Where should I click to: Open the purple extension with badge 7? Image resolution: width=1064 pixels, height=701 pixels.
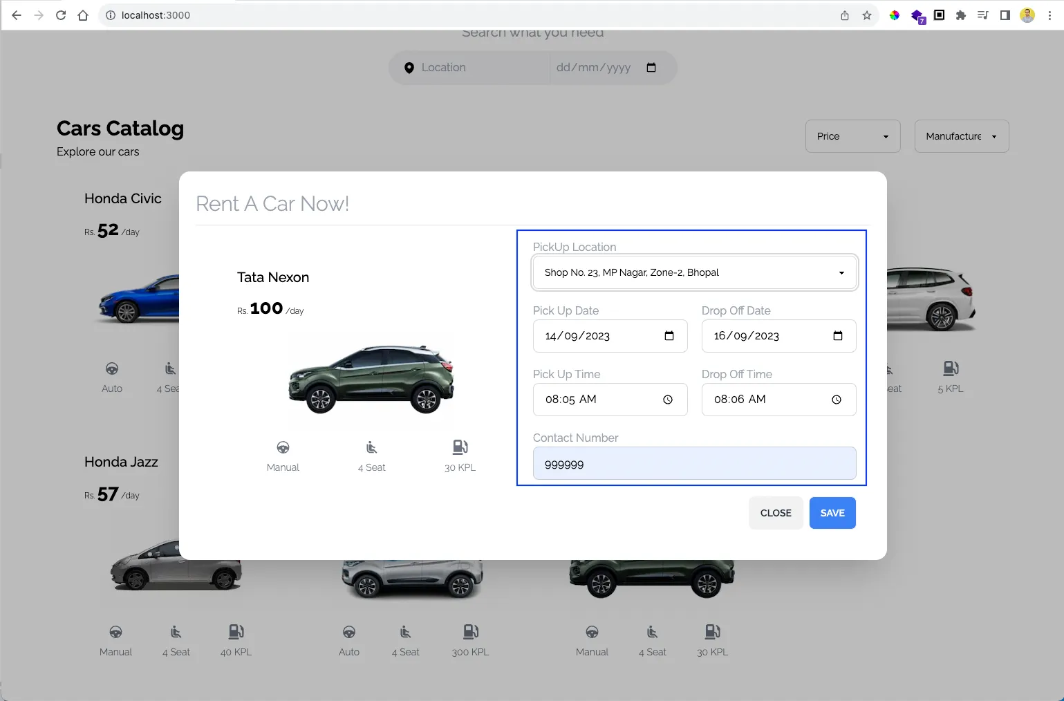click(x=917, y=16)
